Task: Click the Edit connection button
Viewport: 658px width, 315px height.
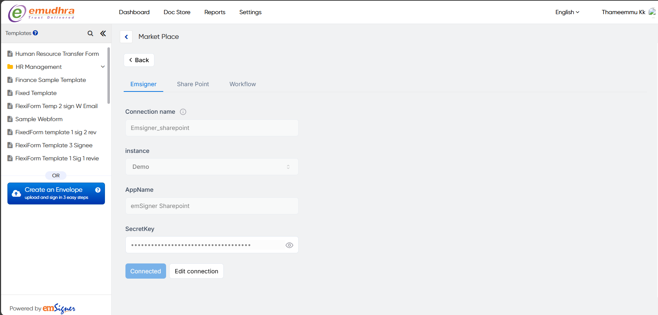Action: 196,271
